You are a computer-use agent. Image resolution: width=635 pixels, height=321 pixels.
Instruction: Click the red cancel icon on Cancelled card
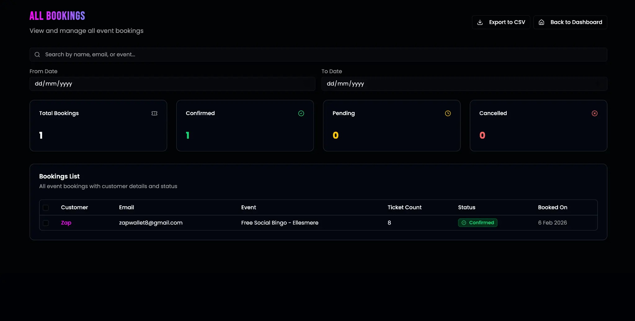(x=594, y=113)
